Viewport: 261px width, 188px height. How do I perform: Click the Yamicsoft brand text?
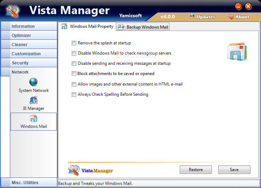click(x=131, y=15)
